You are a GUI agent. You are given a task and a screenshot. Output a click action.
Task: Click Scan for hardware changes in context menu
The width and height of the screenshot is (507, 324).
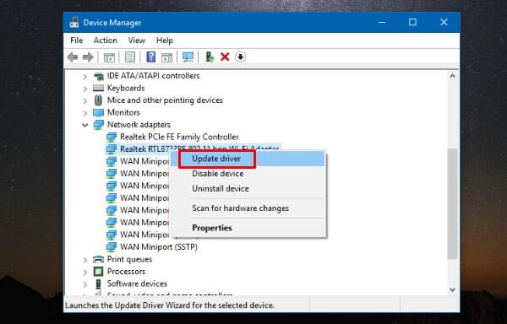tap(248, 208)
